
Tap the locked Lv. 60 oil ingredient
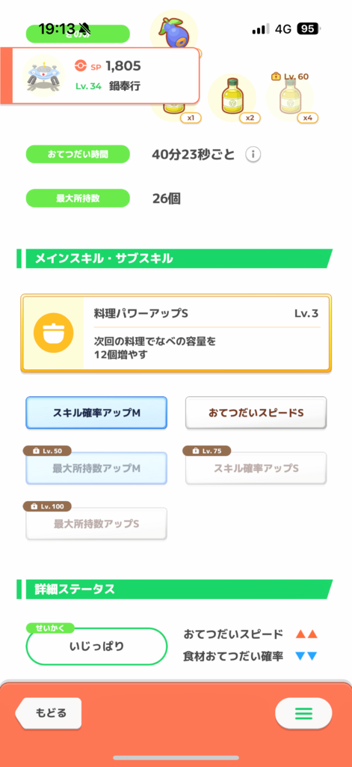(x=289, y=97)
